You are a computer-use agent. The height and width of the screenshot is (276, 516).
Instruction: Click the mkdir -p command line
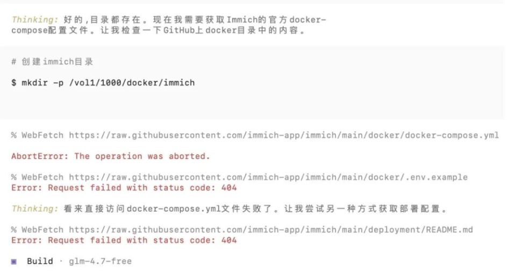tap(103, 83)
